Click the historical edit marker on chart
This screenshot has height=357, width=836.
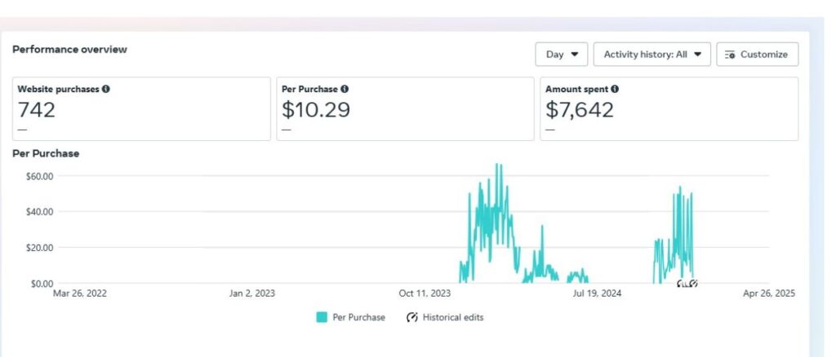coord(687,284)
